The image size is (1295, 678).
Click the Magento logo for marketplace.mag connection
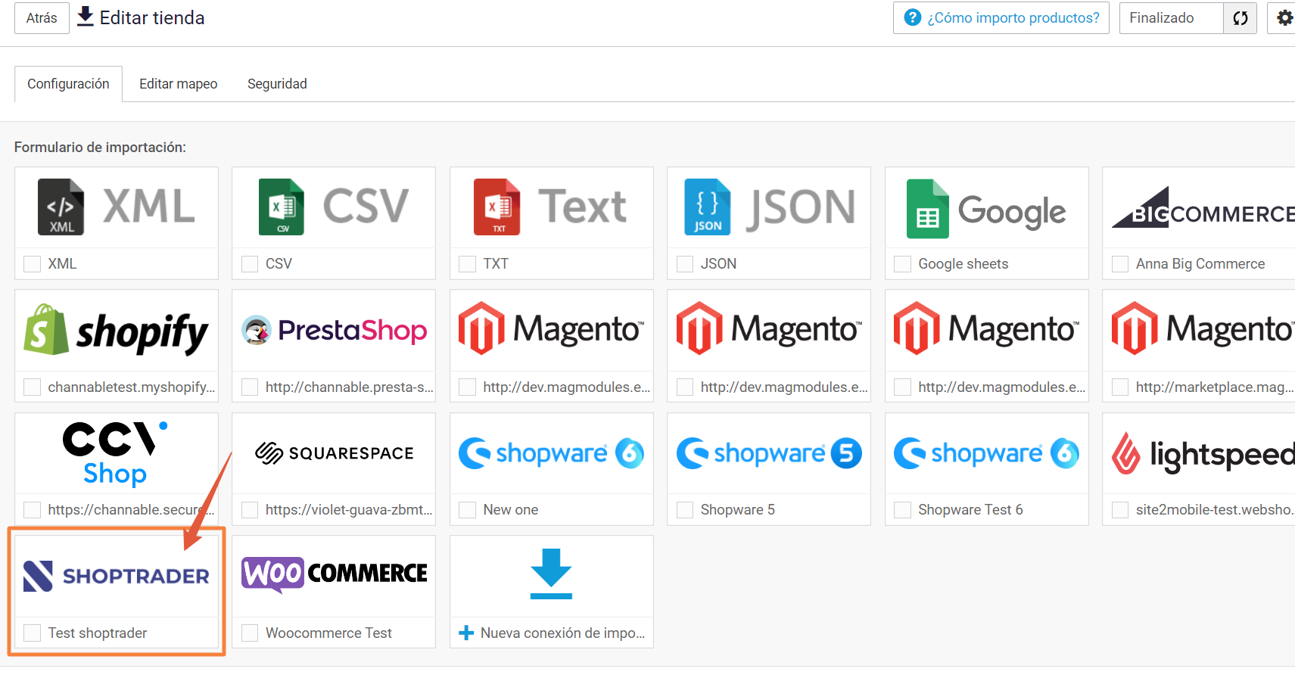[1203, 330]
